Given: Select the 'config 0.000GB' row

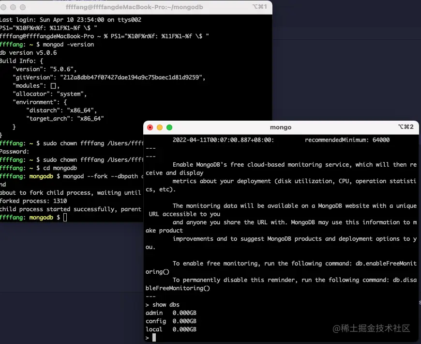Looking at the screenshot, I should tap(171, 321).
